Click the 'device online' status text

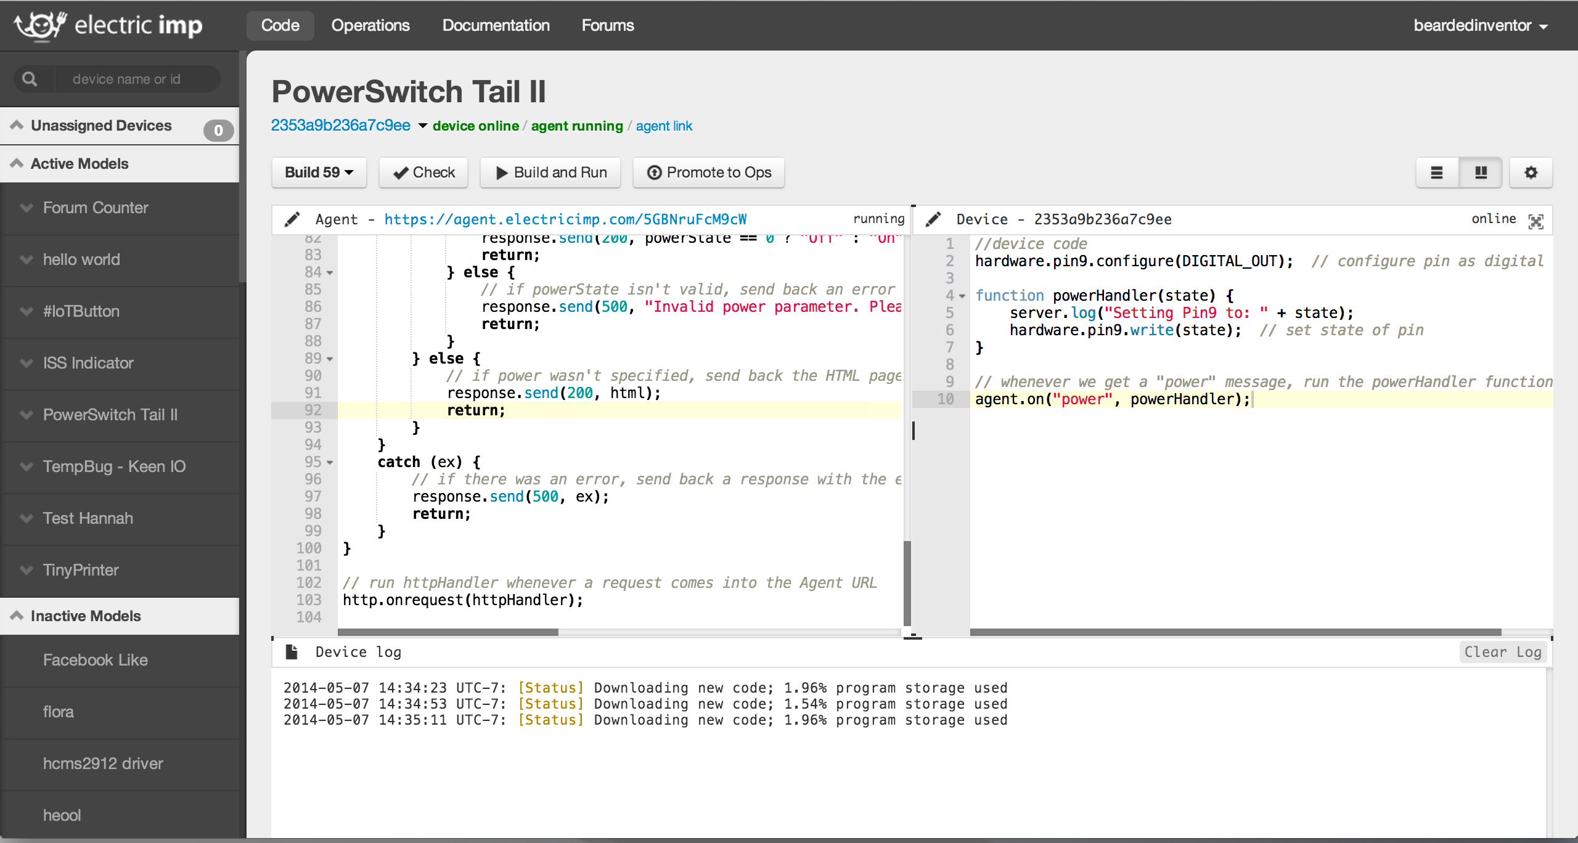click(x=476, y=126)
